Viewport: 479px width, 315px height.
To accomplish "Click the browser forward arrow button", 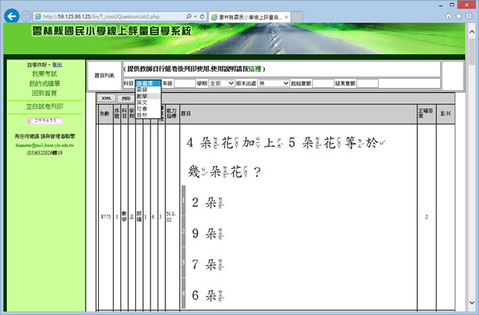I will [27, 16].
